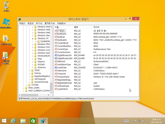This screenshot has height=124, width=165.
Task: Select the CurrentBuildNu... value name
Action: (65, 46)
